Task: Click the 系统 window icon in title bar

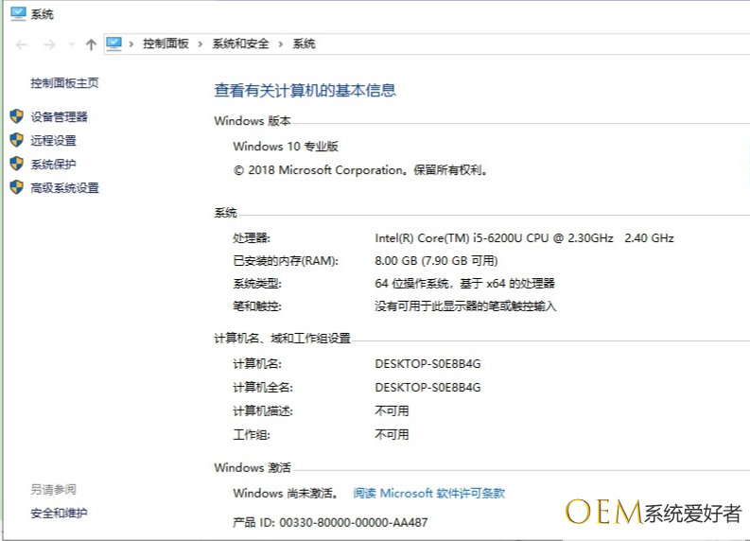Action: [x=17, y=13]
